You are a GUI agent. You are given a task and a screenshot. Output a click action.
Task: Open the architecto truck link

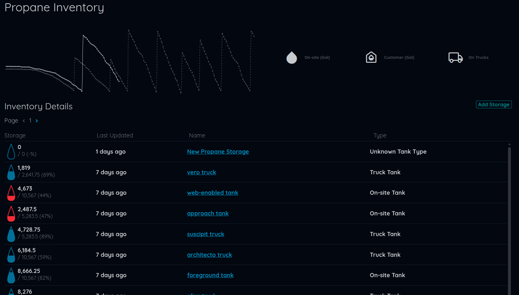pos(209,255)
